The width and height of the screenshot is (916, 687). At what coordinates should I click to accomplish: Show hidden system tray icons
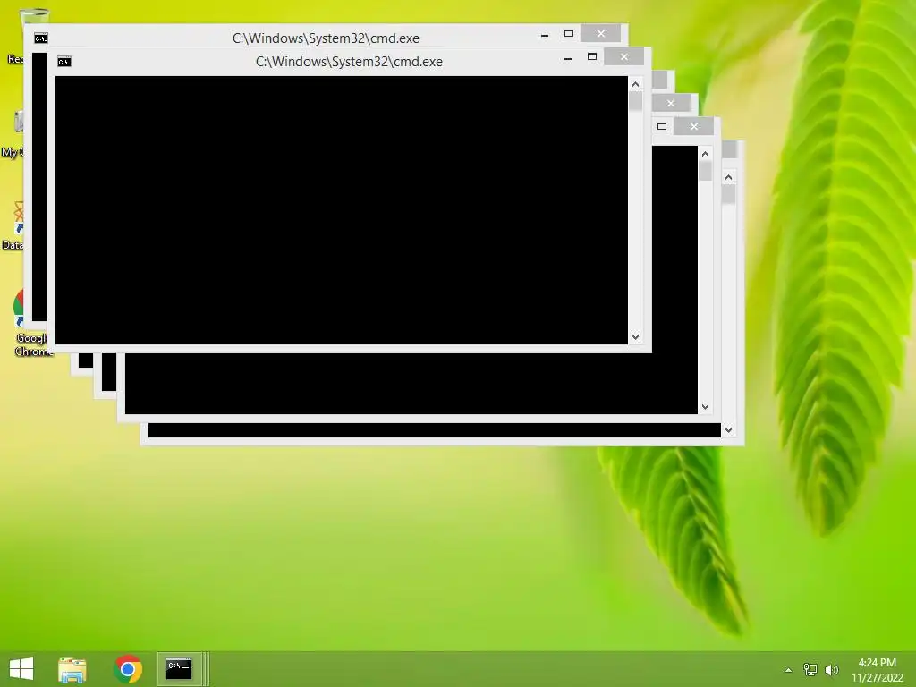(x=788, y=670)
